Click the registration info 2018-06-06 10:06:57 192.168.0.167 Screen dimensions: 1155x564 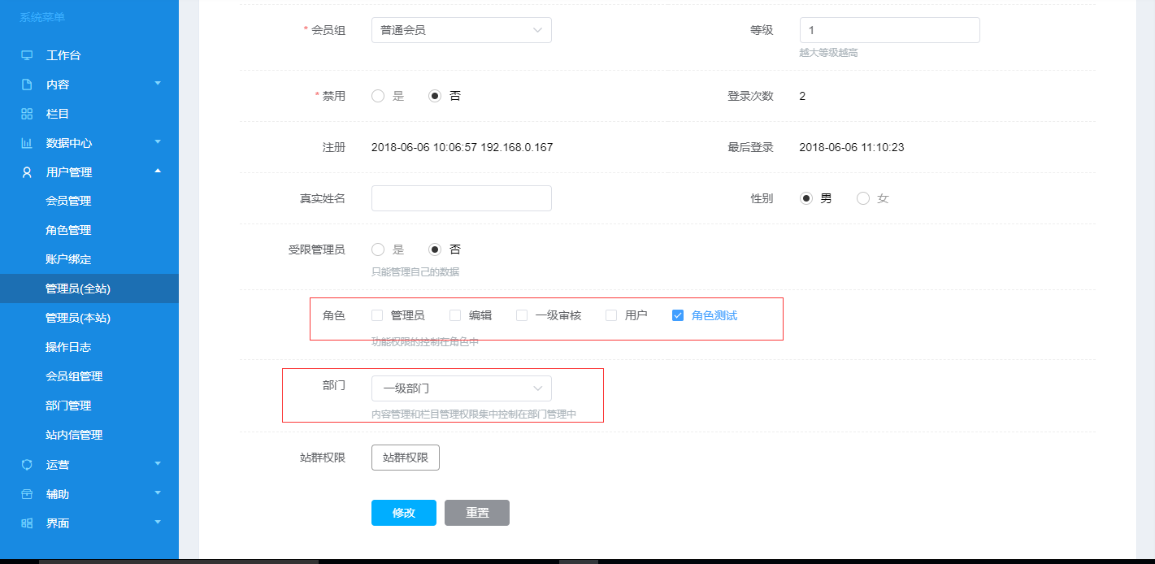pos(462,147)
